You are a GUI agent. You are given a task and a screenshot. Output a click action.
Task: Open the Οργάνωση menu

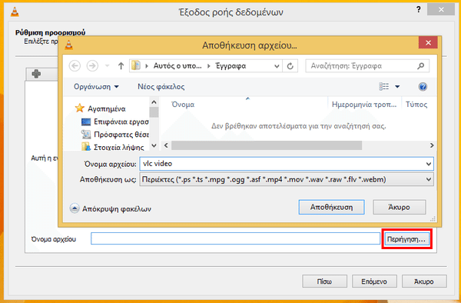click(x=96, y=87)
